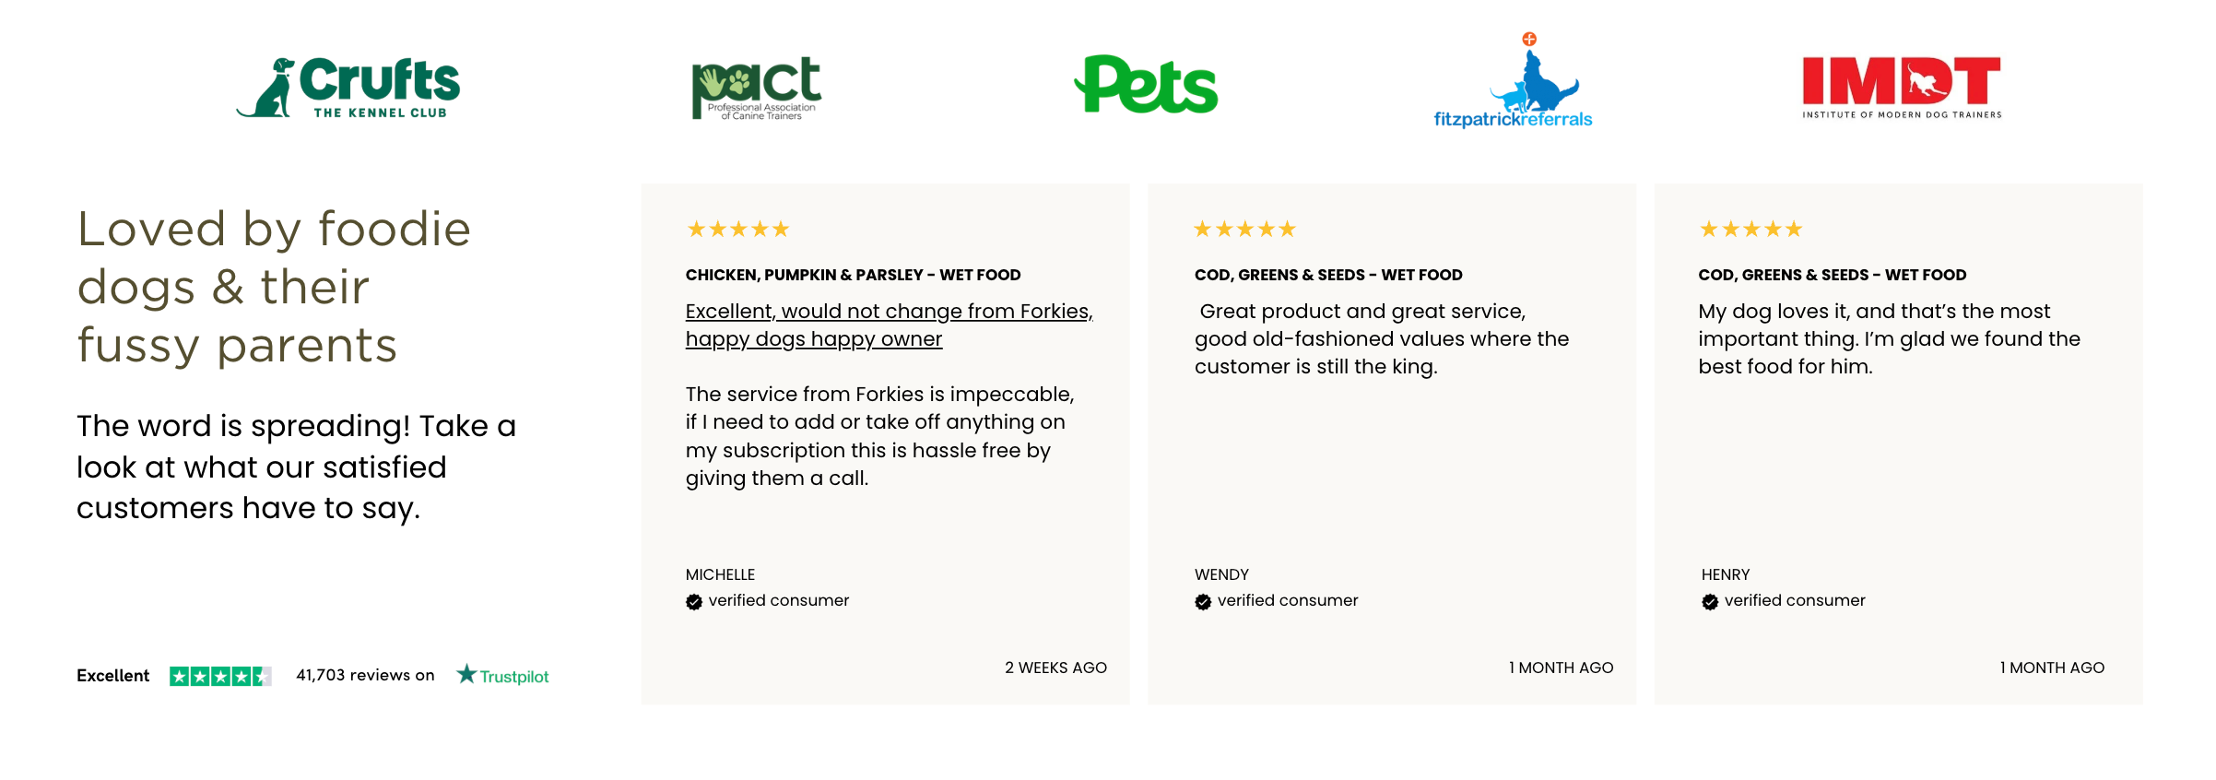Click the green Pets logo
2216x780 pixels.
(x=1146, y=85)
